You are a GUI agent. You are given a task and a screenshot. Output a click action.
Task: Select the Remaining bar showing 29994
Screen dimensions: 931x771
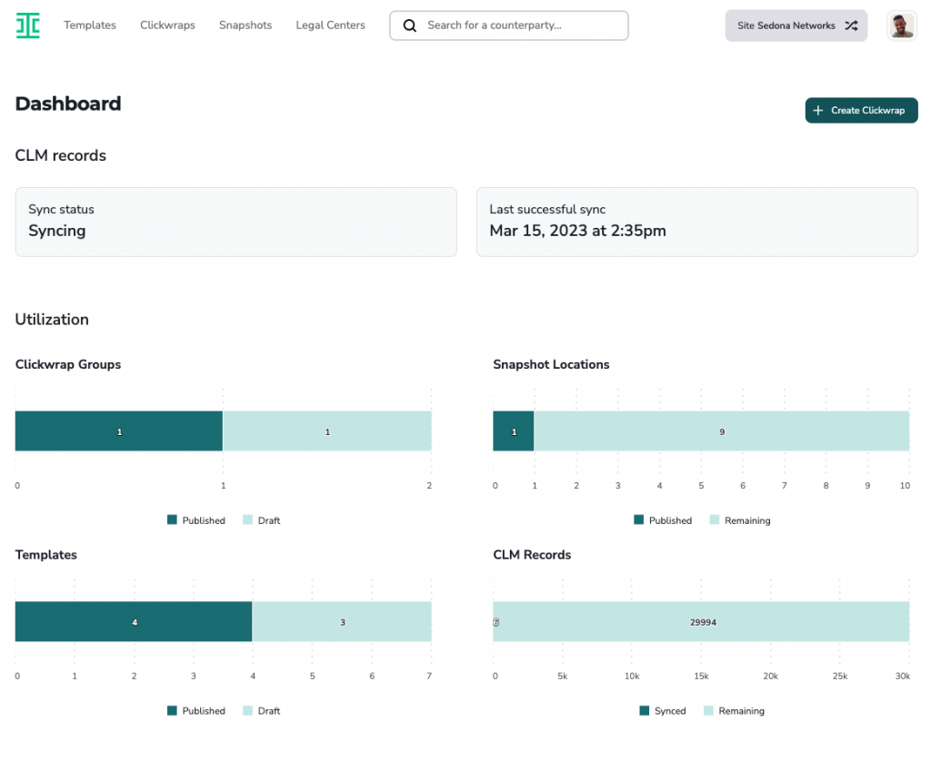coord(702,622)
